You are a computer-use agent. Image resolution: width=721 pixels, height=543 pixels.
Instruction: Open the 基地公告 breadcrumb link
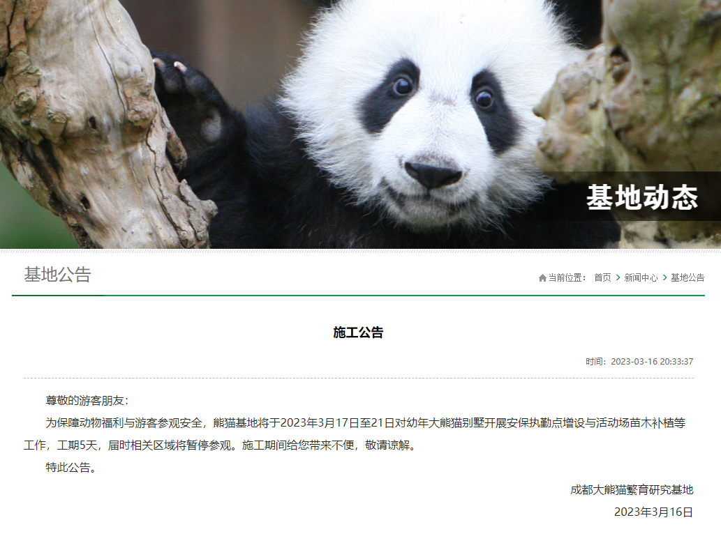pos(687,277)
